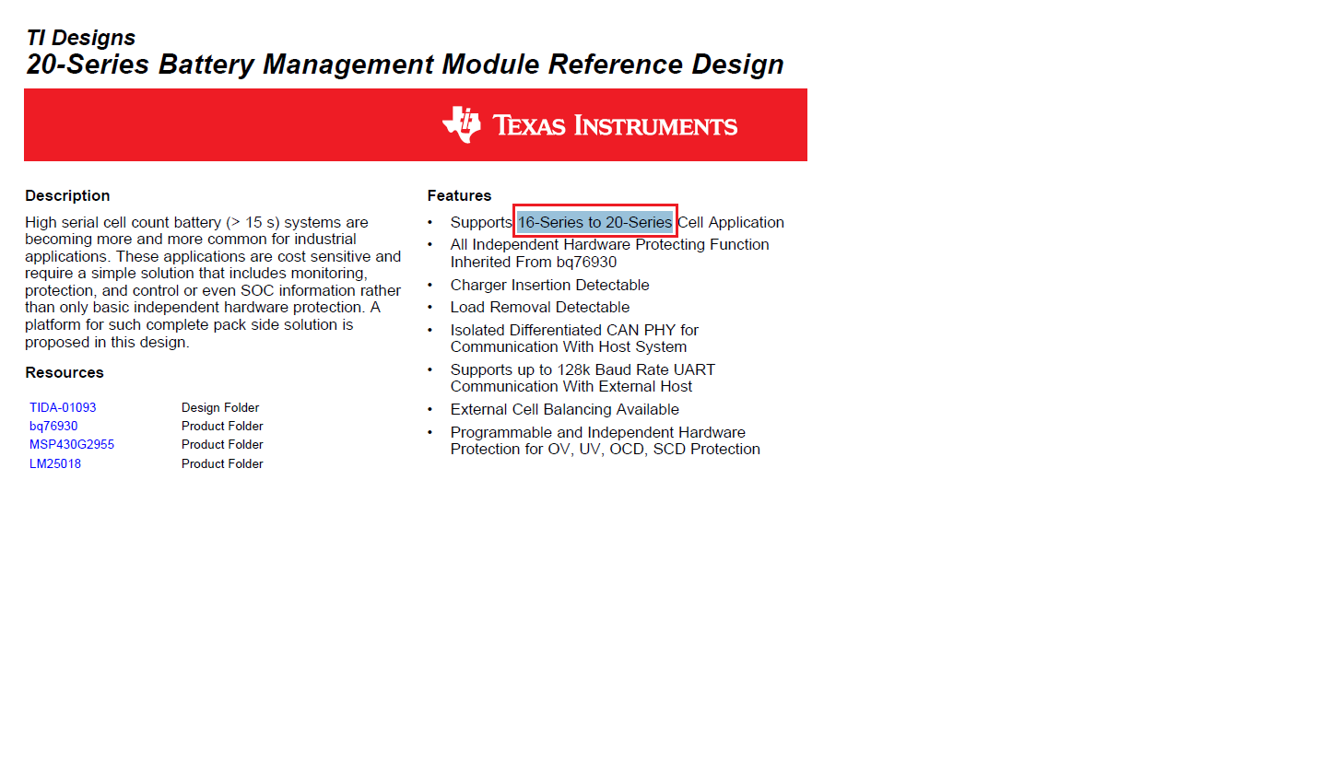The height and width of the screenshot is (773, 1330).
Task: Click the line "Communication With Host System"
Action: pos(569,346)
